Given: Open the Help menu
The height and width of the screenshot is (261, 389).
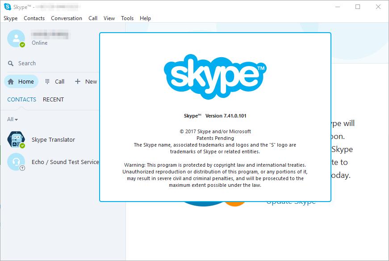Looking at the screenshot, I should (x=145, y=18).
